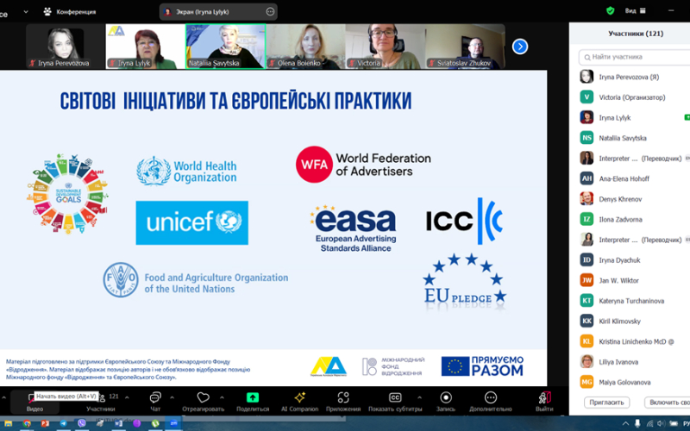Image resolution: width=690 pixels, height=431 pixels.
Task: Select Nataliia Savytska video thumbnail
Action: pyautogui.click(x=226, y=47)
